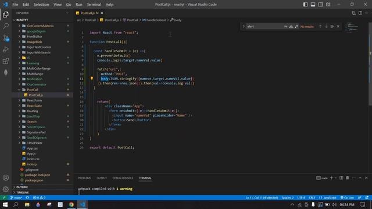Open terminal launch profile dropdown arrow
The image size is (372, 209).
[x=335, y=178]
